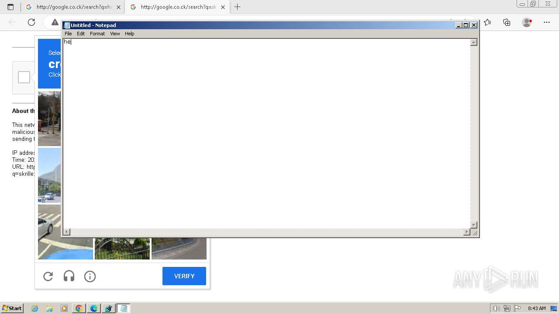Viewport: 559px width, 314px height.
Task: Open Notepad Help menu
Action: pyautogui.click(x=130, y=34)
